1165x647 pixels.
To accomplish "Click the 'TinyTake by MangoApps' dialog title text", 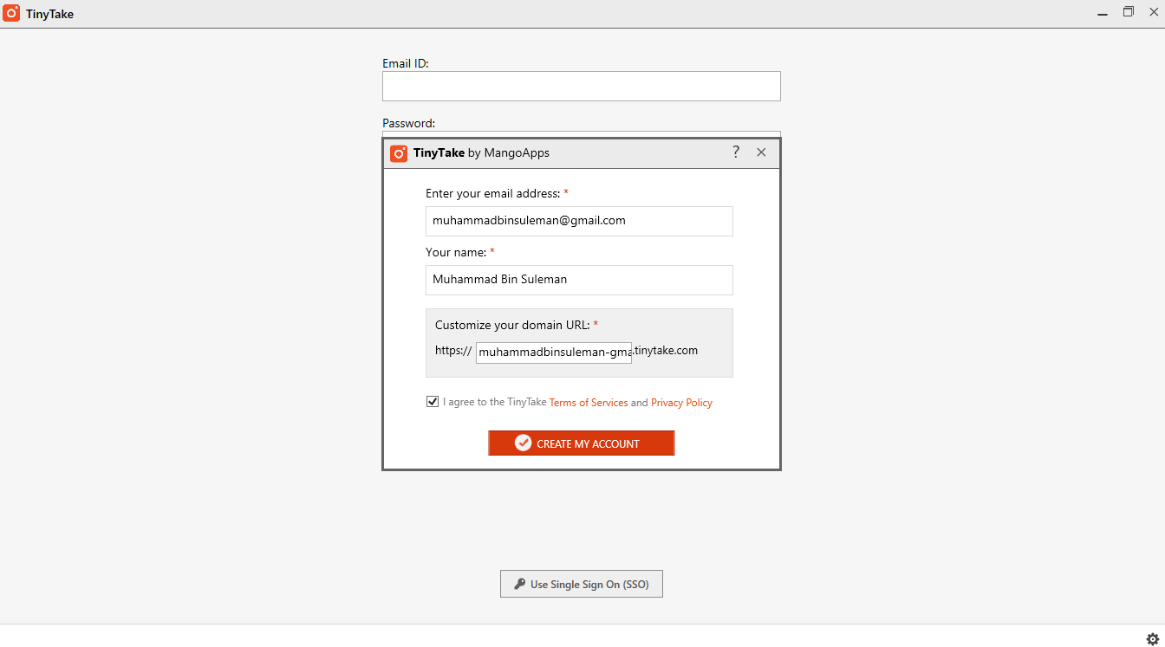I will coord(481,153).
